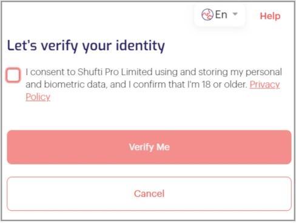
Task: Click the word "Policy" on the third line
Action: click(x=38, y=97)
